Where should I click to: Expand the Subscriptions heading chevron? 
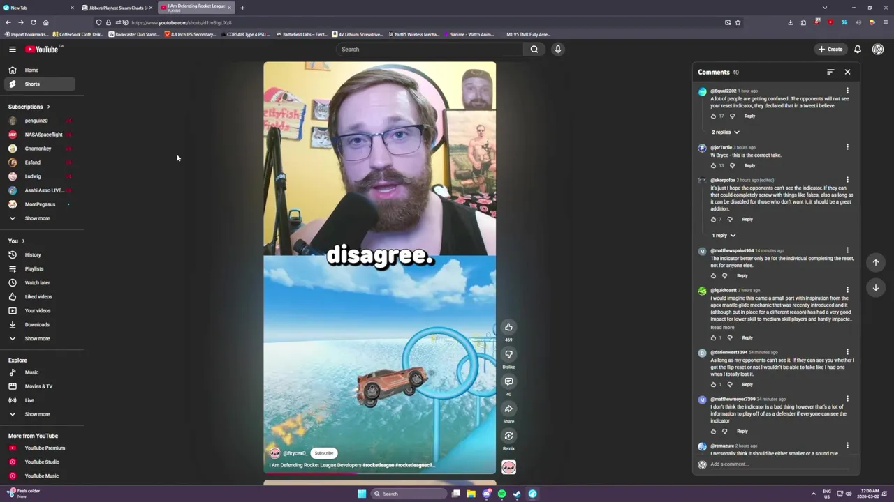[x=48, y=107]
